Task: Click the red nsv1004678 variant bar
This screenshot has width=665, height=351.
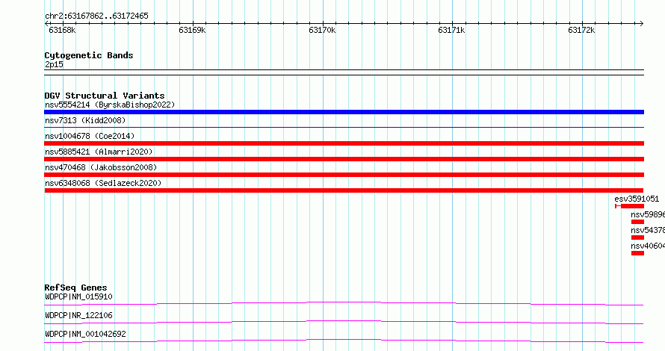Action: coord(344,143)
